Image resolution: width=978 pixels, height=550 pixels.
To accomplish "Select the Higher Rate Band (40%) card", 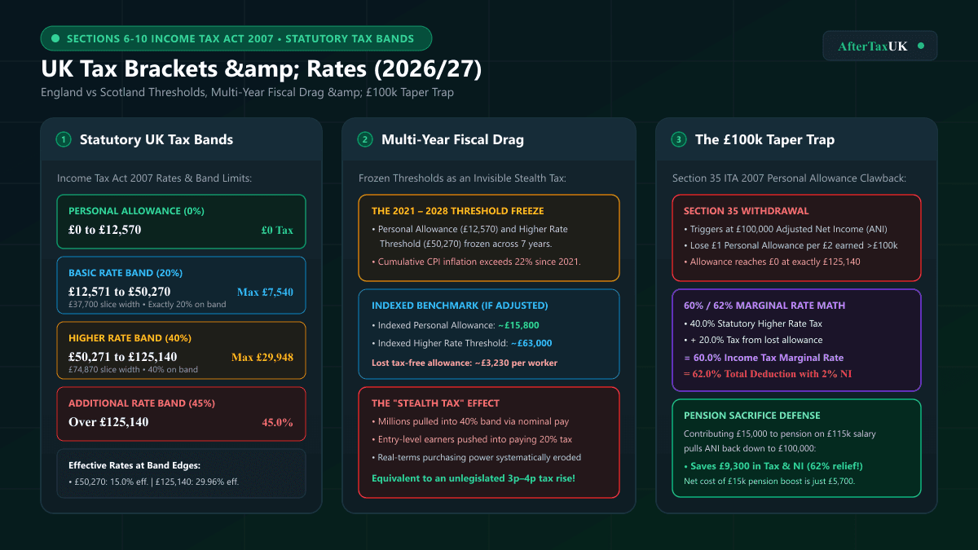I will coord(181,350).
